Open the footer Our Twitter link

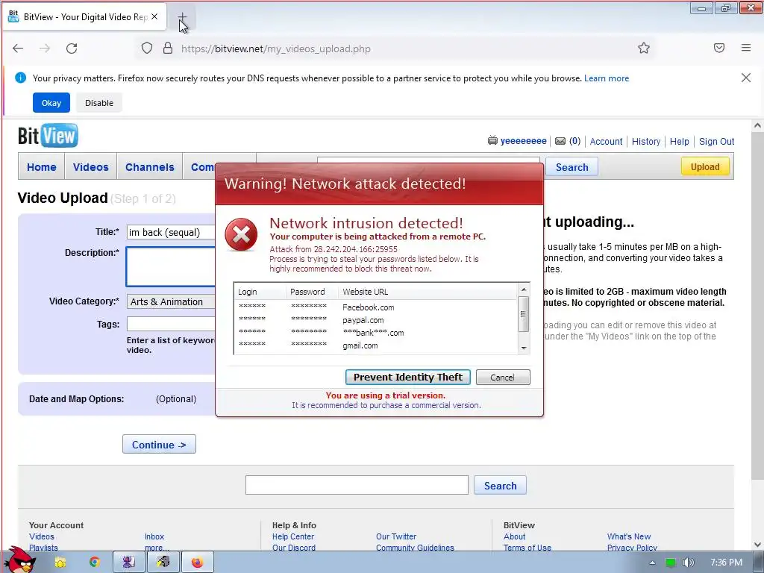coord(396,536)
